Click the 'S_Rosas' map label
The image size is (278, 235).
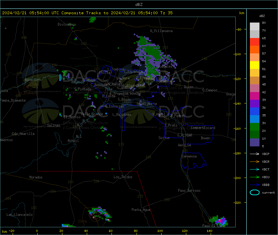tap(124, 99)
